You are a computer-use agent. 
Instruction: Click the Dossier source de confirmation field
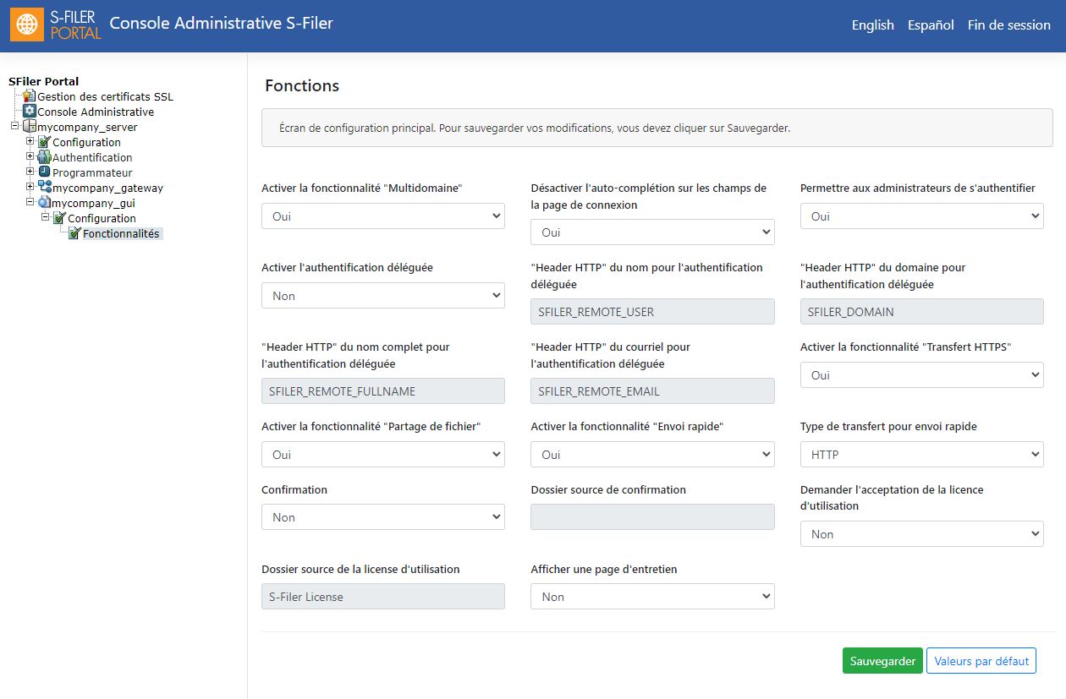(652, 517)
